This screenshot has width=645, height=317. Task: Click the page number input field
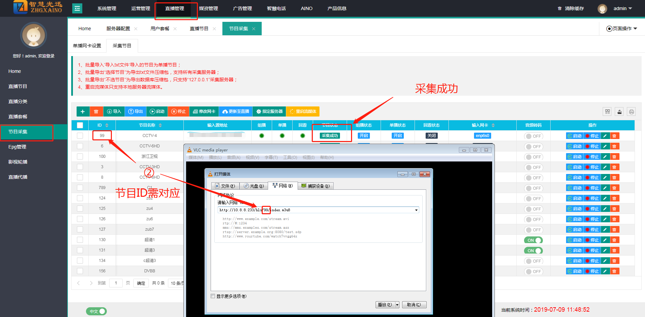point(116,283)
